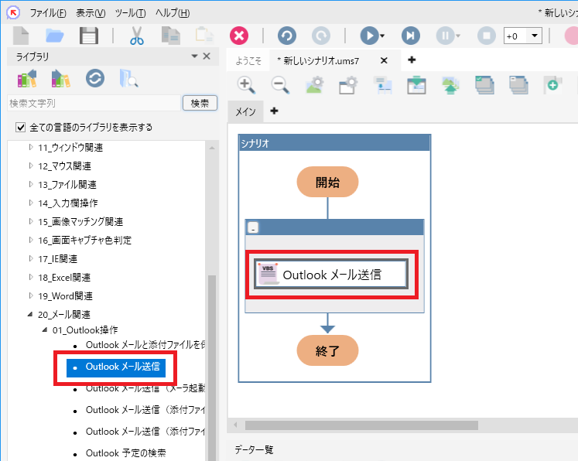Select the メイン flow tab
Viewport: 578px width, 461px height.
[245, 111]
